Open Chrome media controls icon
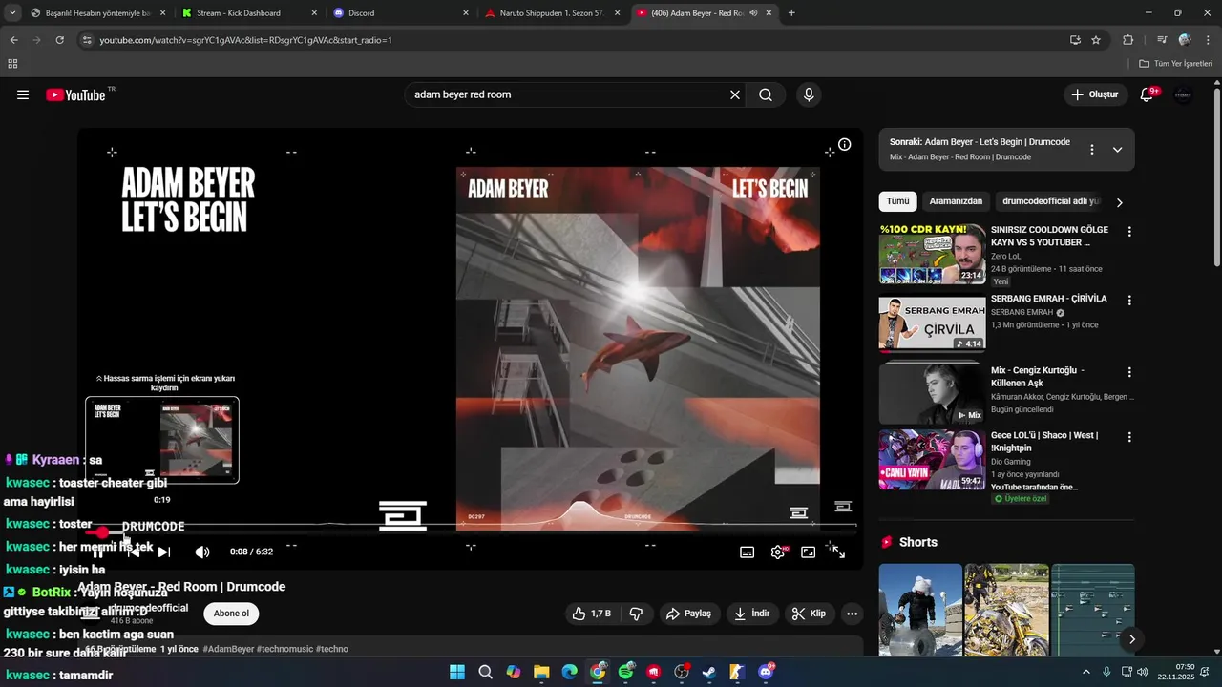 point(1162,40)
